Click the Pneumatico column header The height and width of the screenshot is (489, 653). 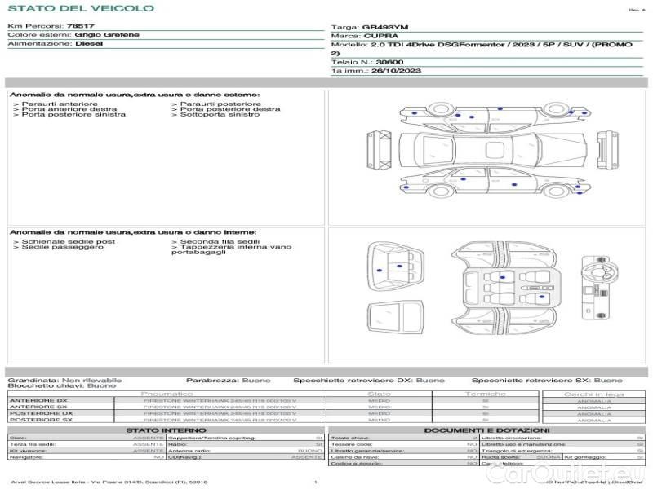coord(167,394)
